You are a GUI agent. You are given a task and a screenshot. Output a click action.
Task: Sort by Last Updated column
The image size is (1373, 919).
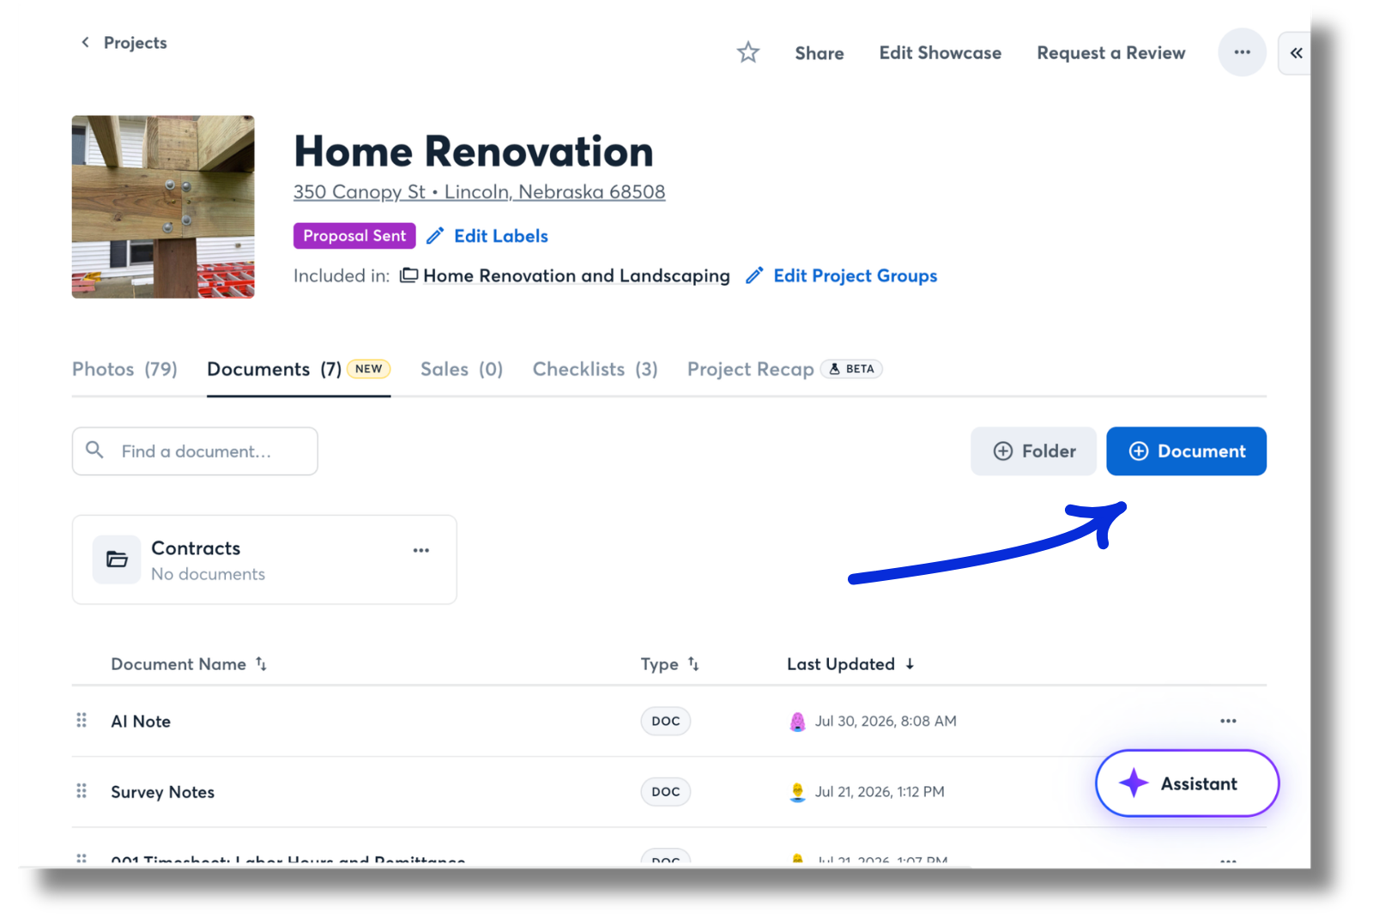pyautogui.click(x=850, y=664)
